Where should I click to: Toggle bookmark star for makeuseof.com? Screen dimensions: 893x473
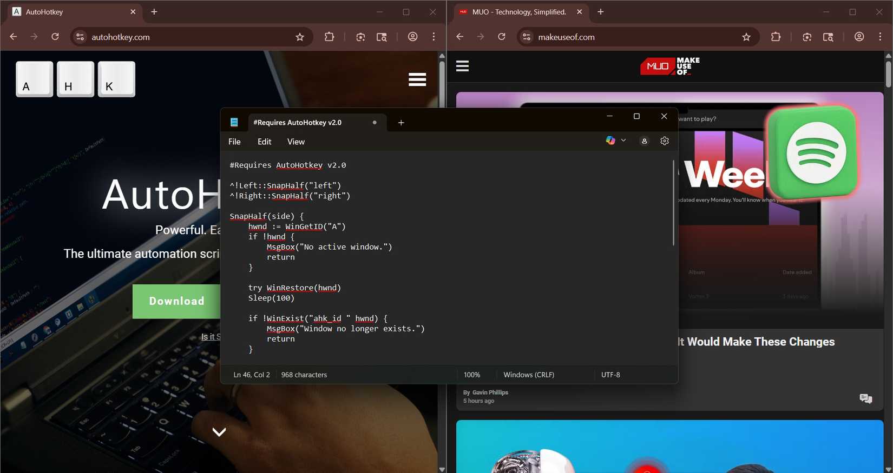coord(746,37)
